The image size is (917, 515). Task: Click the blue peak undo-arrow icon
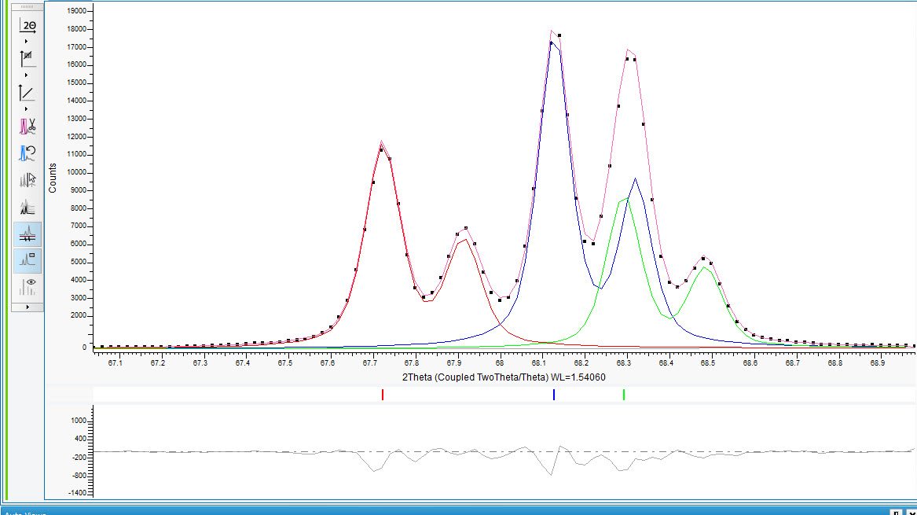(x=28, y=153)
